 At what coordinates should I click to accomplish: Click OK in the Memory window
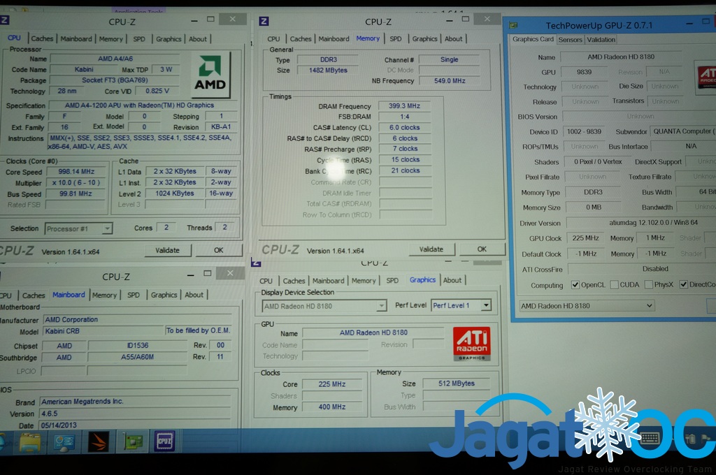point(481,249)
